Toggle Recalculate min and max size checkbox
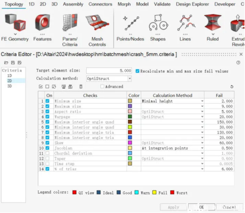This screenshot has height=213, width=245. 138,71
